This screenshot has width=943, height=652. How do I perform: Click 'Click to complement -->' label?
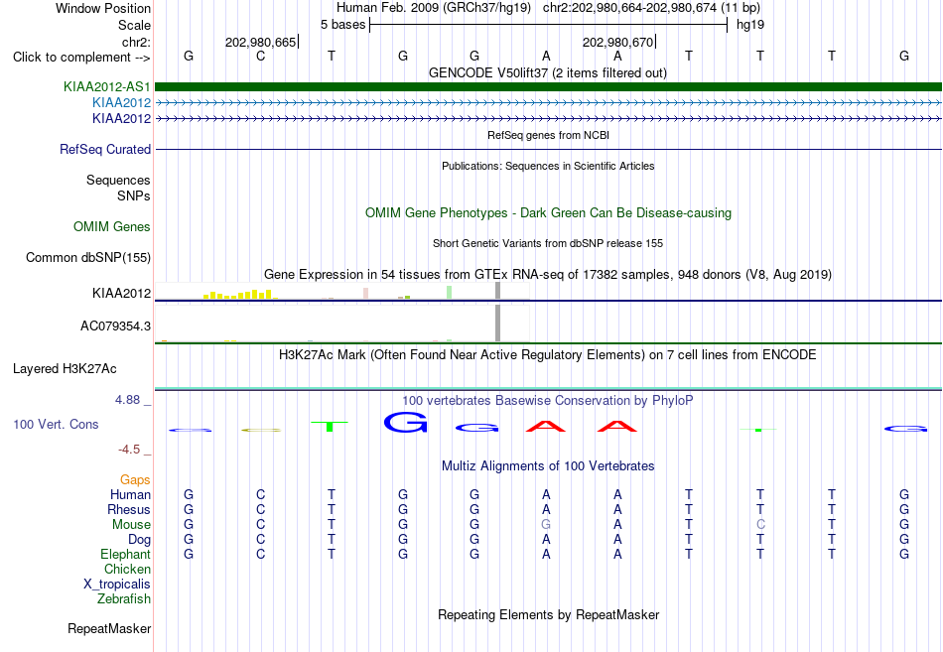click(81, 58)
